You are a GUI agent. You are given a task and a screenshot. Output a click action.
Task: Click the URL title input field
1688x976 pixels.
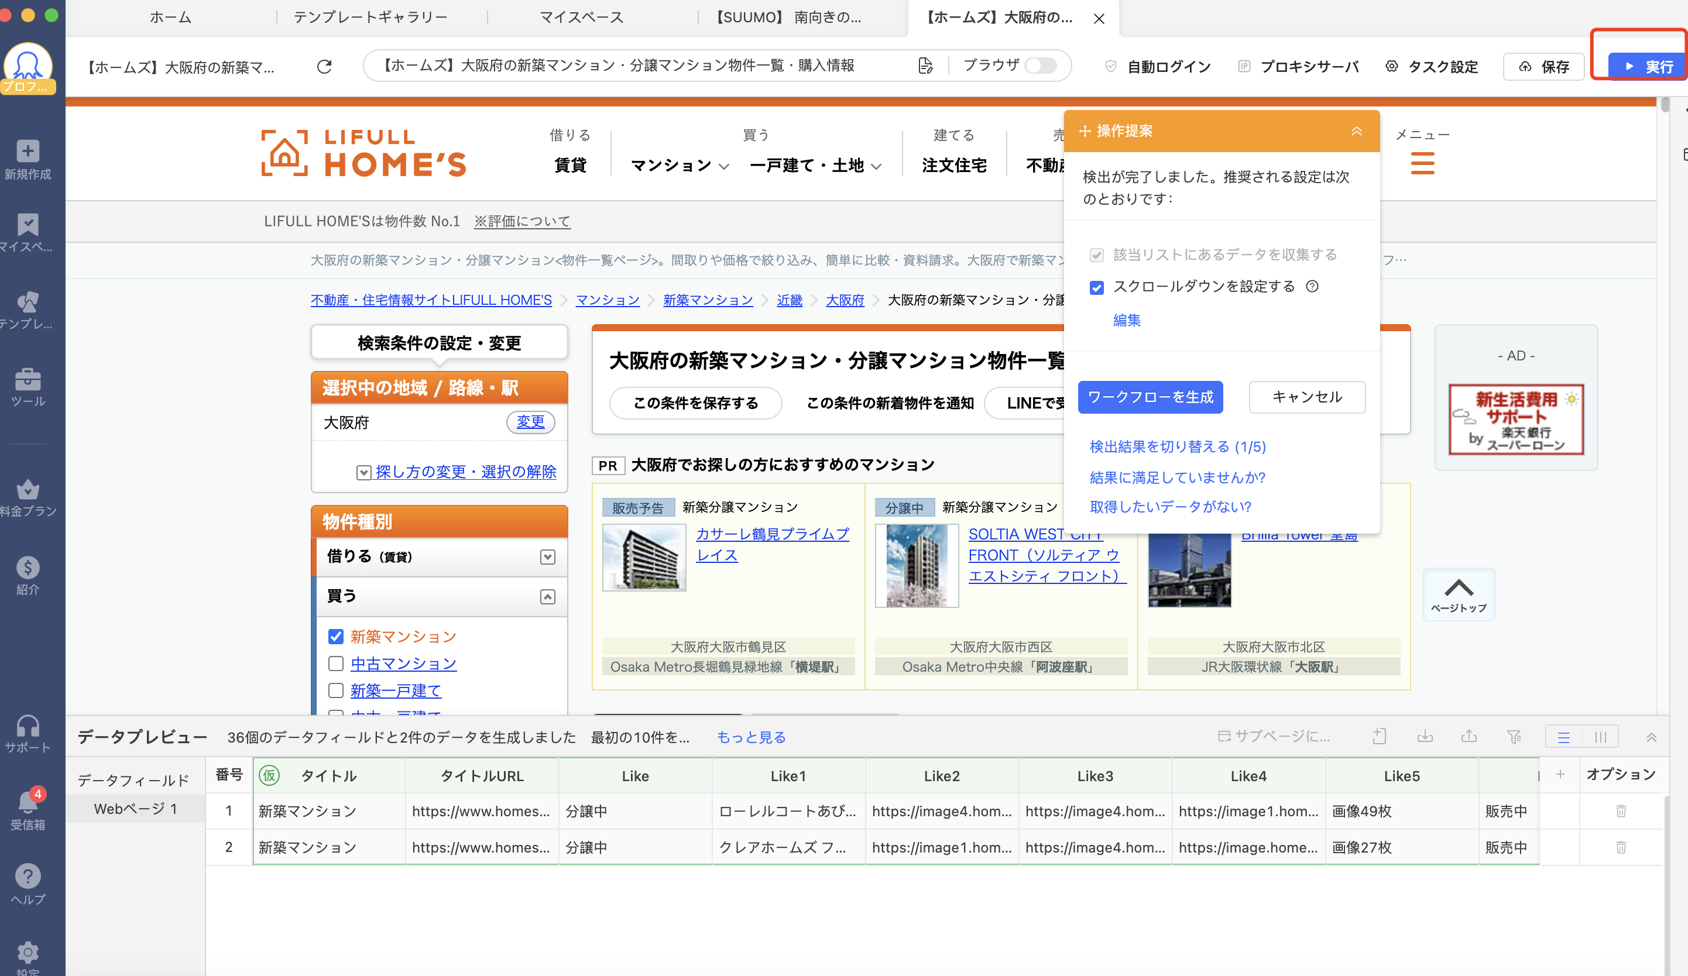click(643, 65)
